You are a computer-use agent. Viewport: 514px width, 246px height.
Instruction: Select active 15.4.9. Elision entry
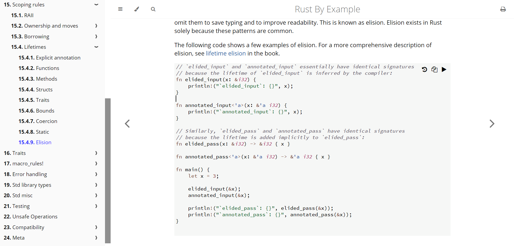pyautogui.click(x=35, y=142)
